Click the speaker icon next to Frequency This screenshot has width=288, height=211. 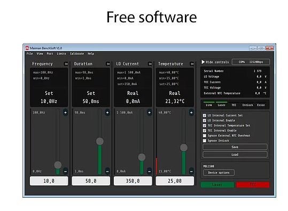(66, 64)
